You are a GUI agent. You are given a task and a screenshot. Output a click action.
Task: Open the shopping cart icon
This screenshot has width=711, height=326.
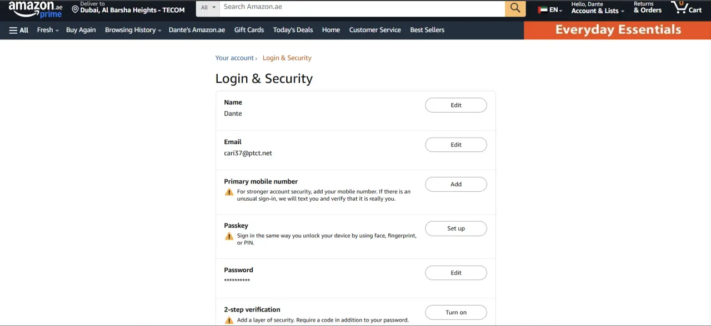(x=687, y=7)
